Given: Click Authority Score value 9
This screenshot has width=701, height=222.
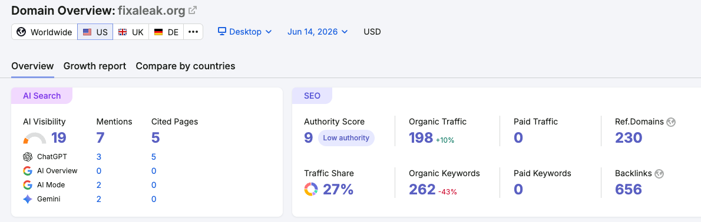Looking at the screenshot, I should coord(309,138).
